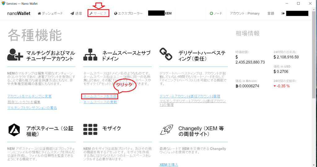317x167 pixels.
Task: Click the paper plane icon beside 送信
Action: (72, 14)
